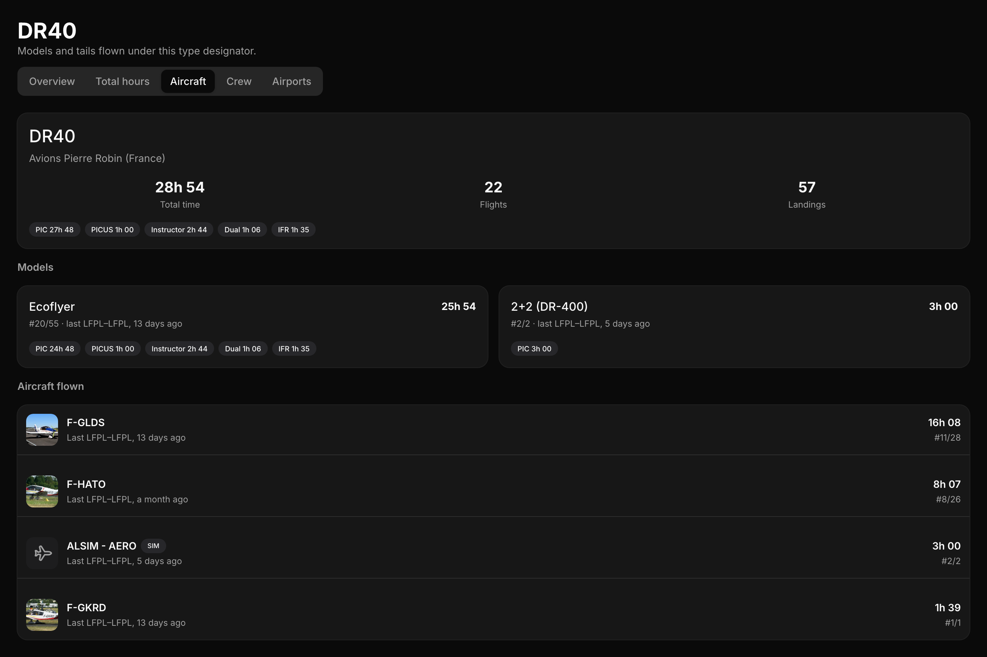Select the F-GLDS aircraft row title
Viewport: 987px width, 657px height.
[86, 423]
